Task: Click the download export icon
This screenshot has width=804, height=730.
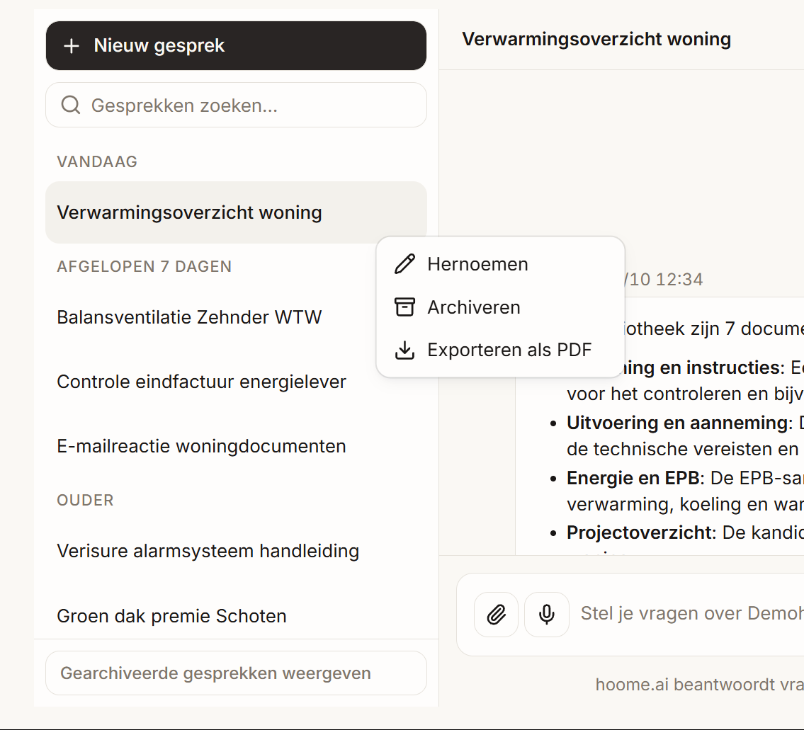Action: (x=404, y=350)
